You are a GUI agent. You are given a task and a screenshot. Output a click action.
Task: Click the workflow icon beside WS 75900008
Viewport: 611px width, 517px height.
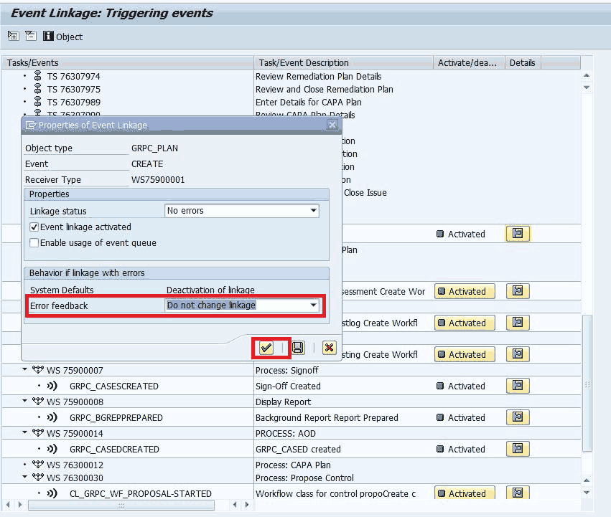(x=38, y=401)
